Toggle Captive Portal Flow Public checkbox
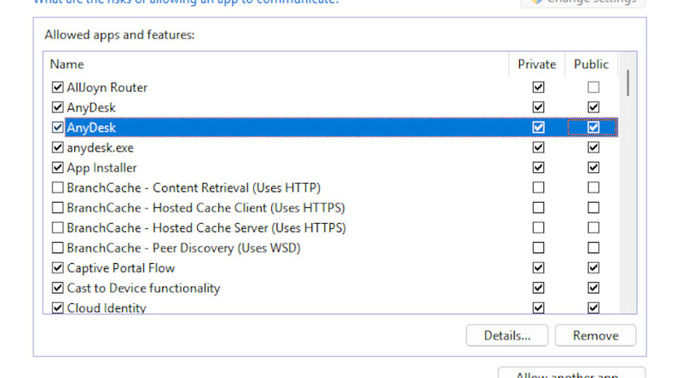 click(x=593, y=267)
